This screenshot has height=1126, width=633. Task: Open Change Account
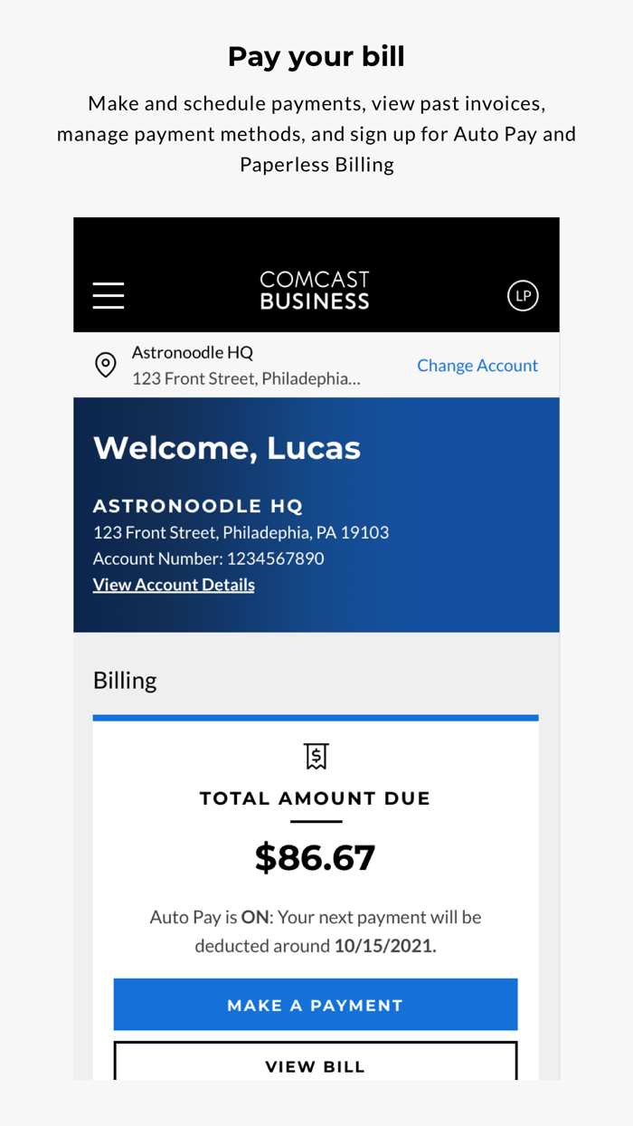[477, 365]
